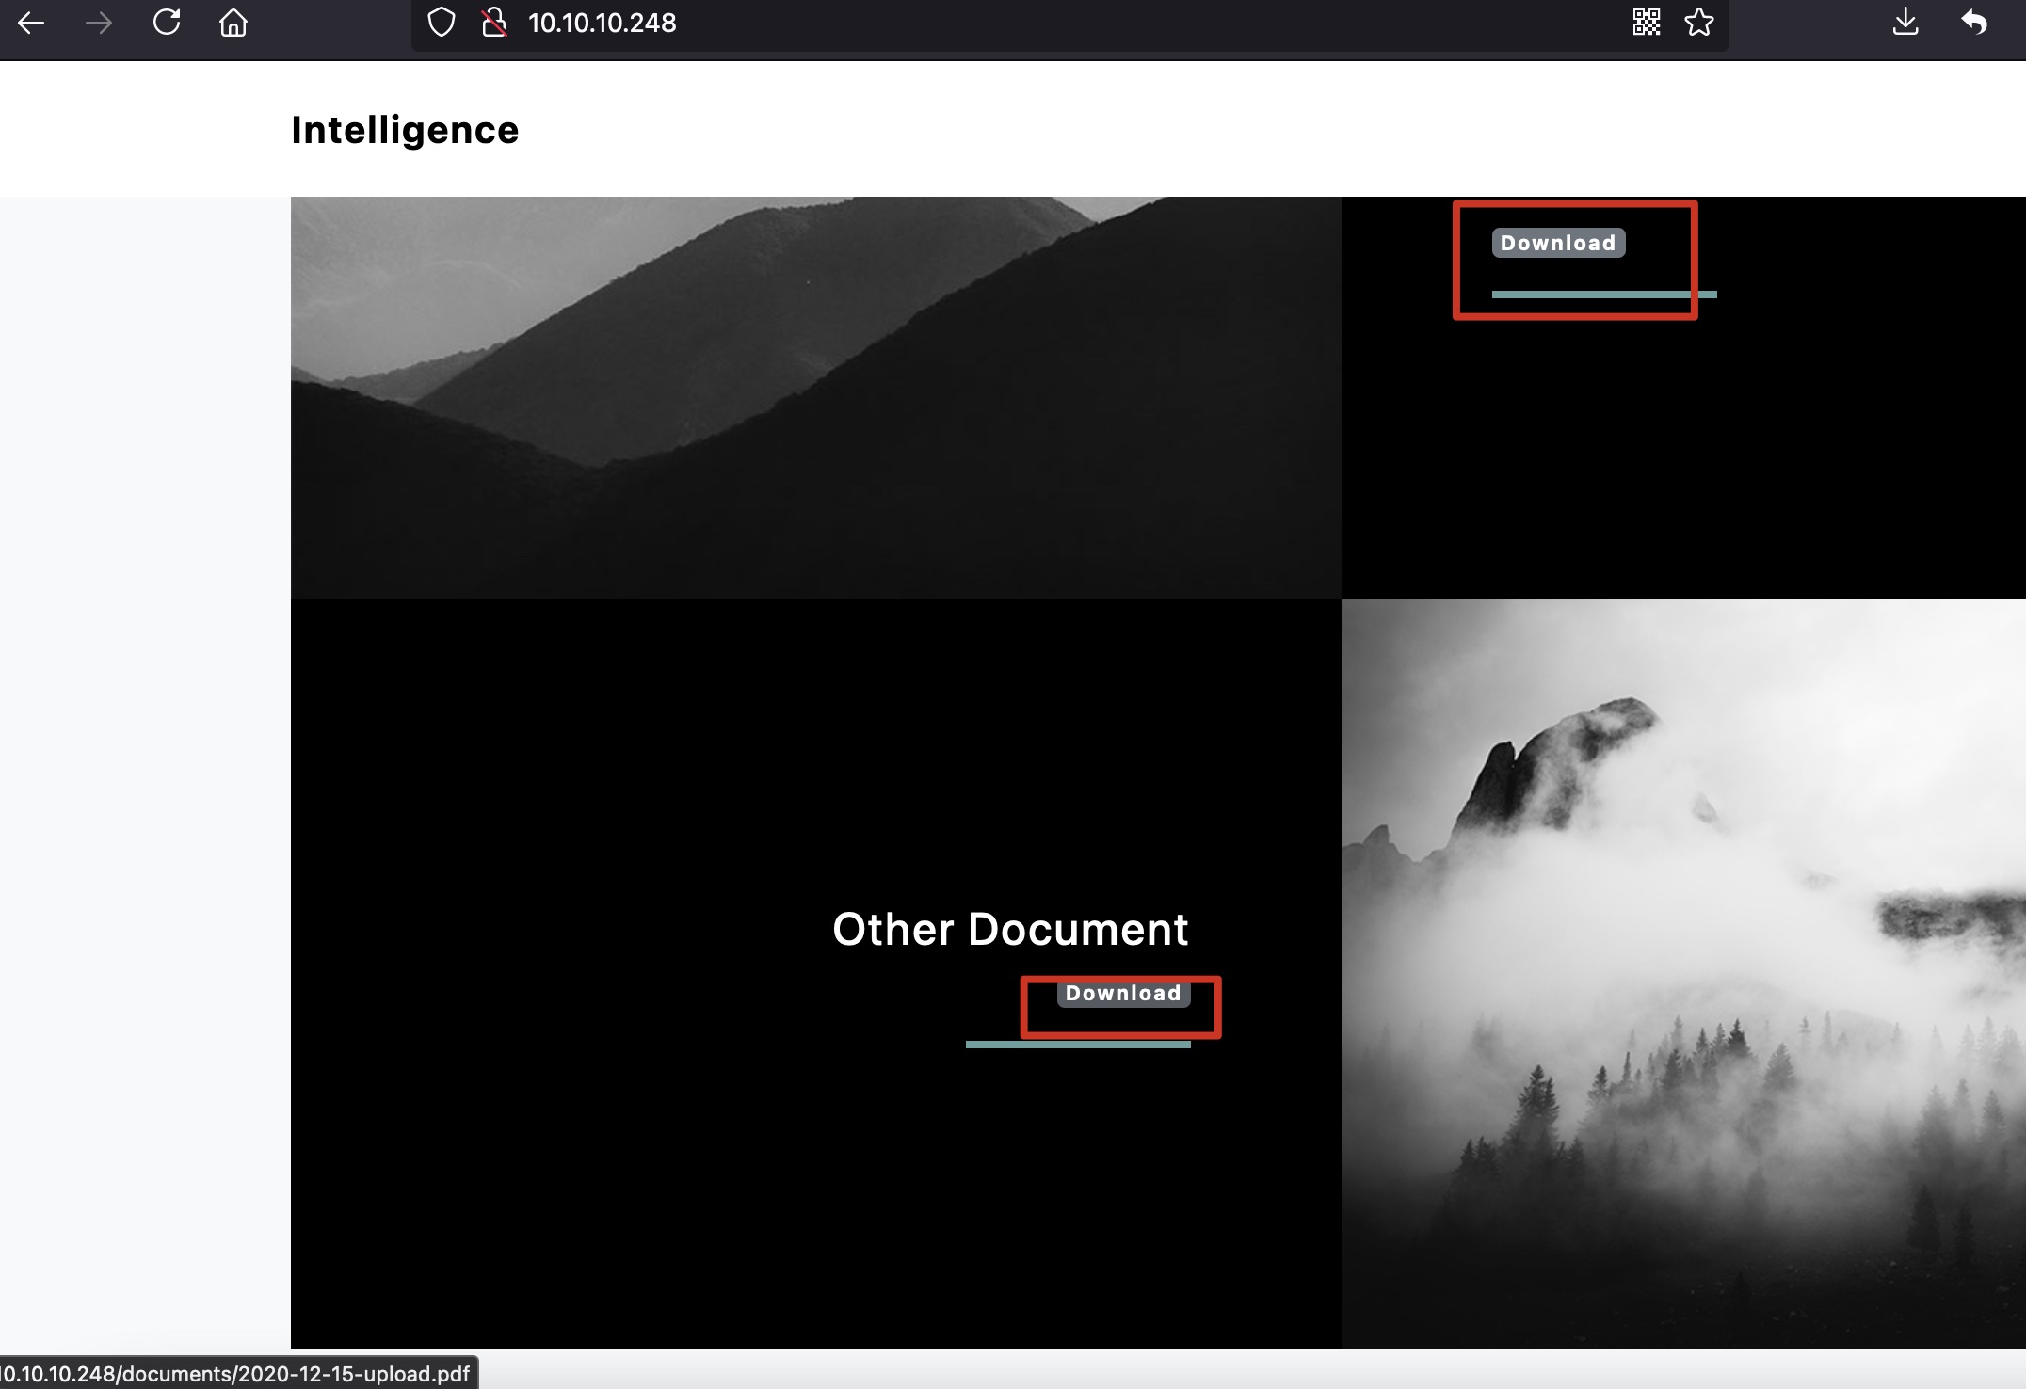Click the forward navigation arrow
This screenshot has width=2026, height=1389.
tap(98, 23)
